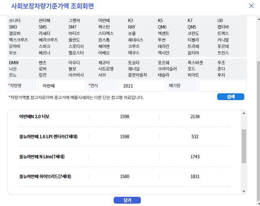Pick the 아우디 brand link
260x206 pixels.
pos(74,63)
